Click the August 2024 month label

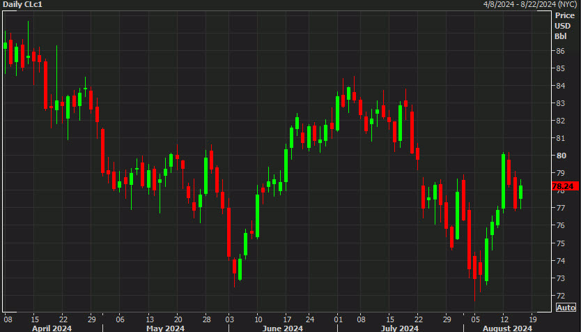coord(507,329)
